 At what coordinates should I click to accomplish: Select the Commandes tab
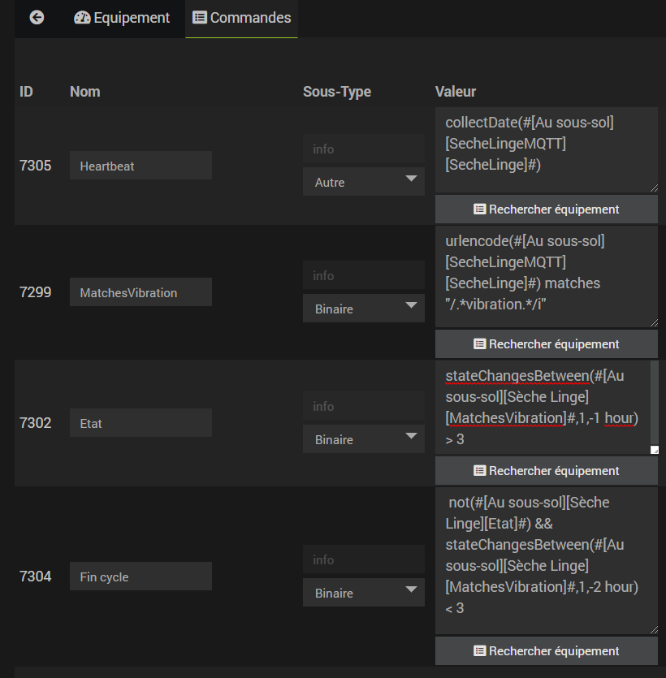241,18
